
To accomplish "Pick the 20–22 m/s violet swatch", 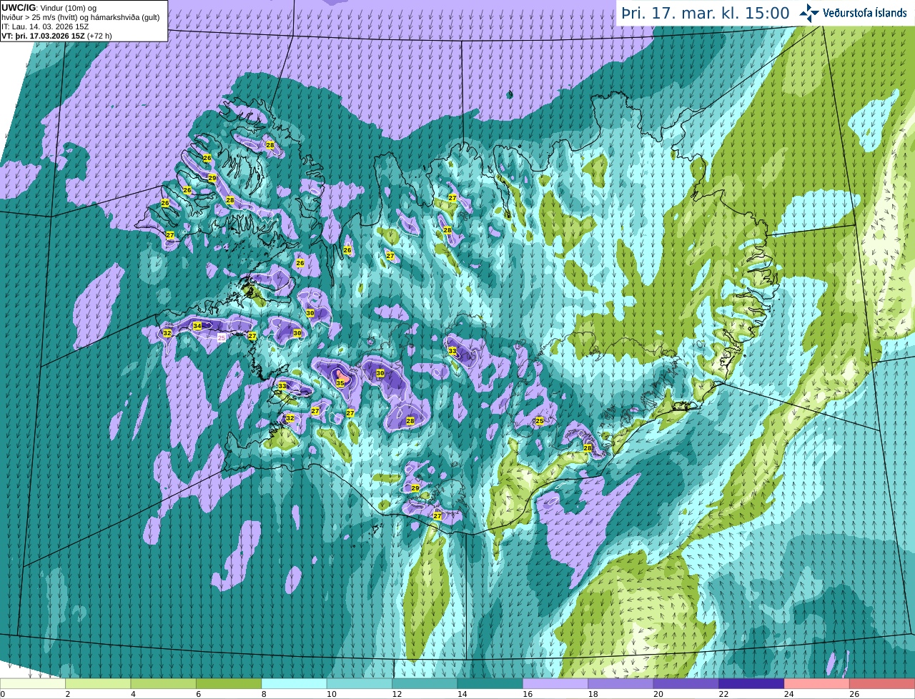I will (x=686, y=683).
